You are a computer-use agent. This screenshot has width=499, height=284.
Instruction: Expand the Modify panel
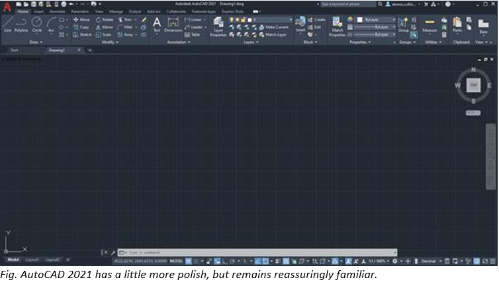click(110, 42)
